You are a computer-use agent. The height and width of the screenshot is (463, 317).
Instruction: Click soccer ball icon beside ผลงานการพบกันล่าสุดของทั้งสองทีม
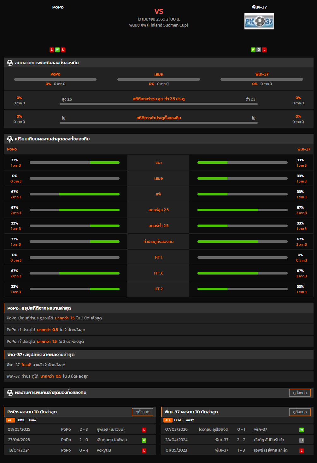[10, 393]
